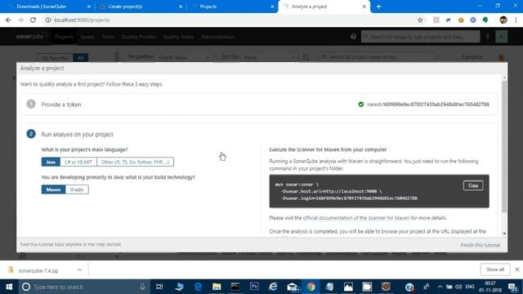
Task: Click the dialog scrollbar up arrow
Action: click(x=504, y=78)
